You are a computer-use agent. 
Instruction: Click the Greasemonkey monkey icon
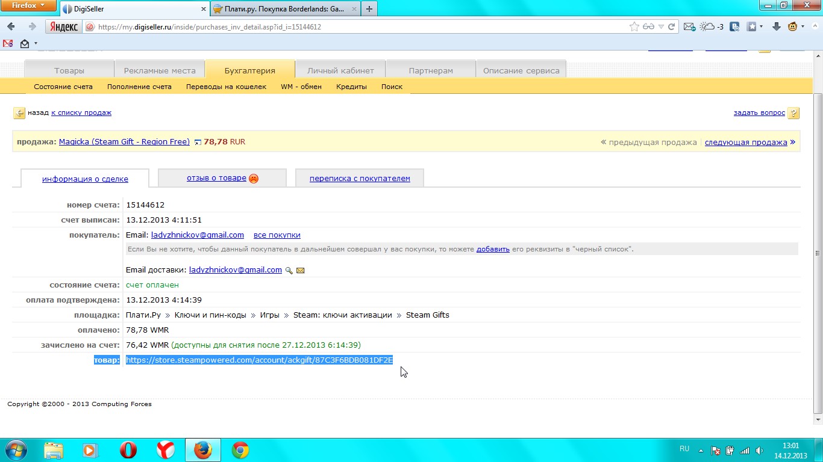pyautogui.click(x=793, y=26)
